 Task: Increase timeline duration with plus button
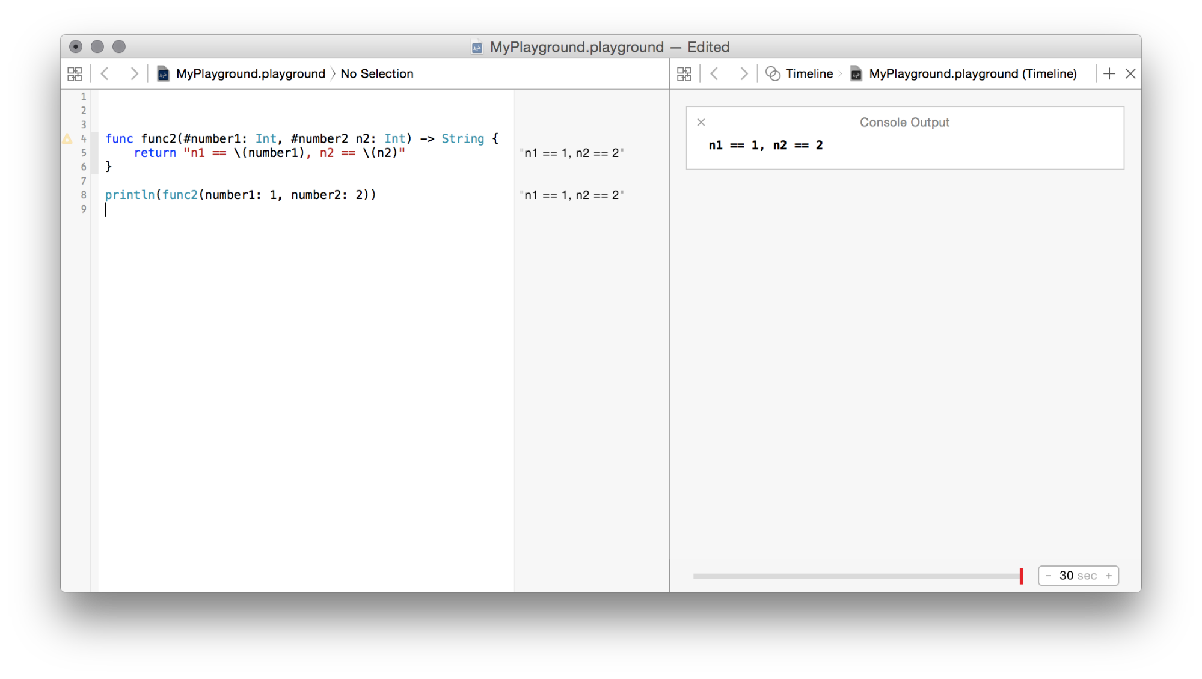click(1109, 576)
